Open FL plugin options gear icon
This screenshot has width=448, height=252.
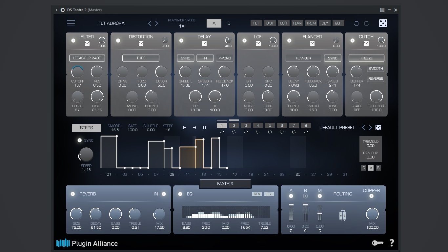(63, 10)
